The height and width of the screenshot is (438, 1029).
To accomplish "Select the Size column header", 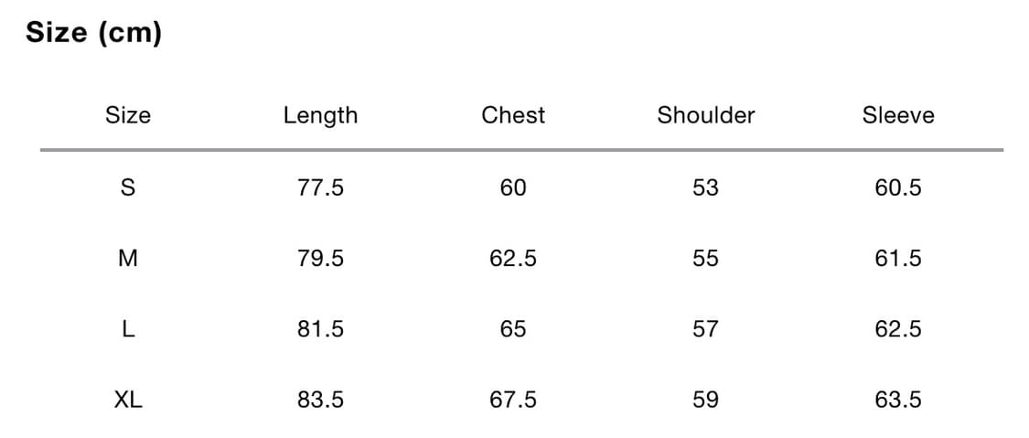I will 128,115.
